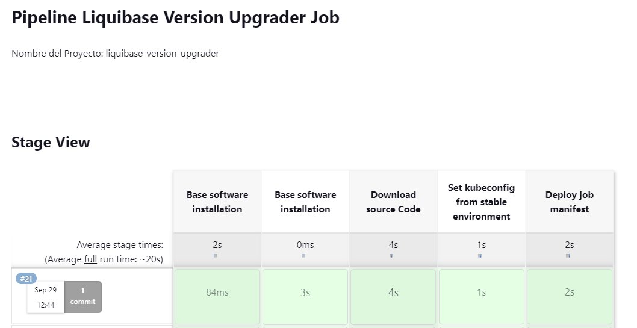This screenshot has height=328, width=637.
Task: Open build #21 badge
Action: pos(26,279)
